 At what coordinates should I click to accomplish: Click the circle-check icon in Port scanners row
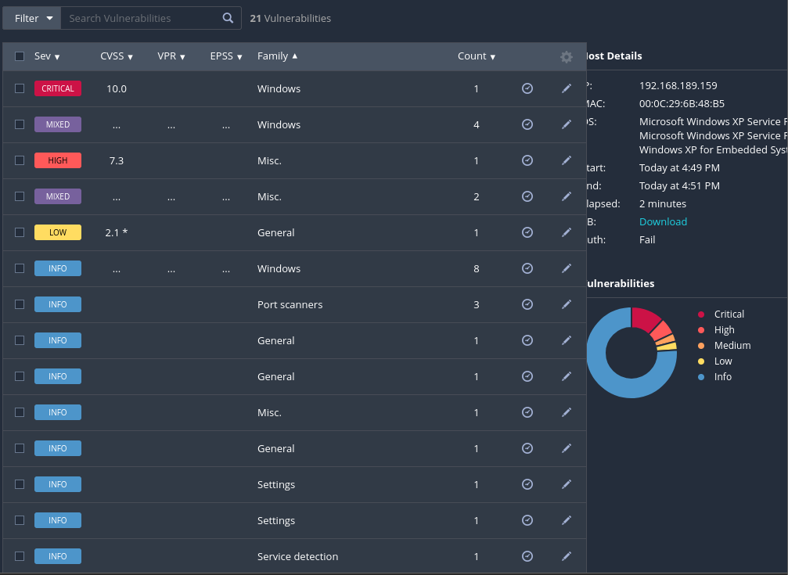coord(527,304)
